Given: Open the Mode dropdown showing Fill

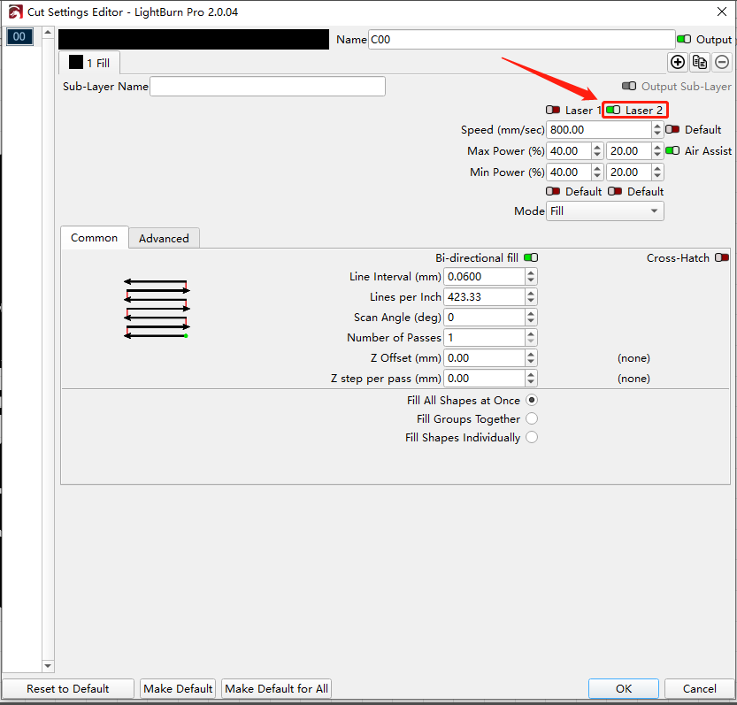Looking at the screenshot, I should point(605,211).
